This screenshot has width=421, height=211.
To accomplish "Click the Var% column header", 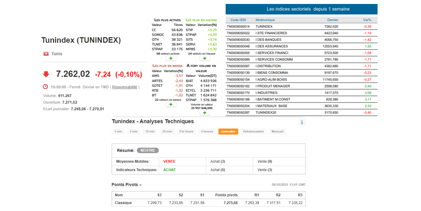I will 367,20.
